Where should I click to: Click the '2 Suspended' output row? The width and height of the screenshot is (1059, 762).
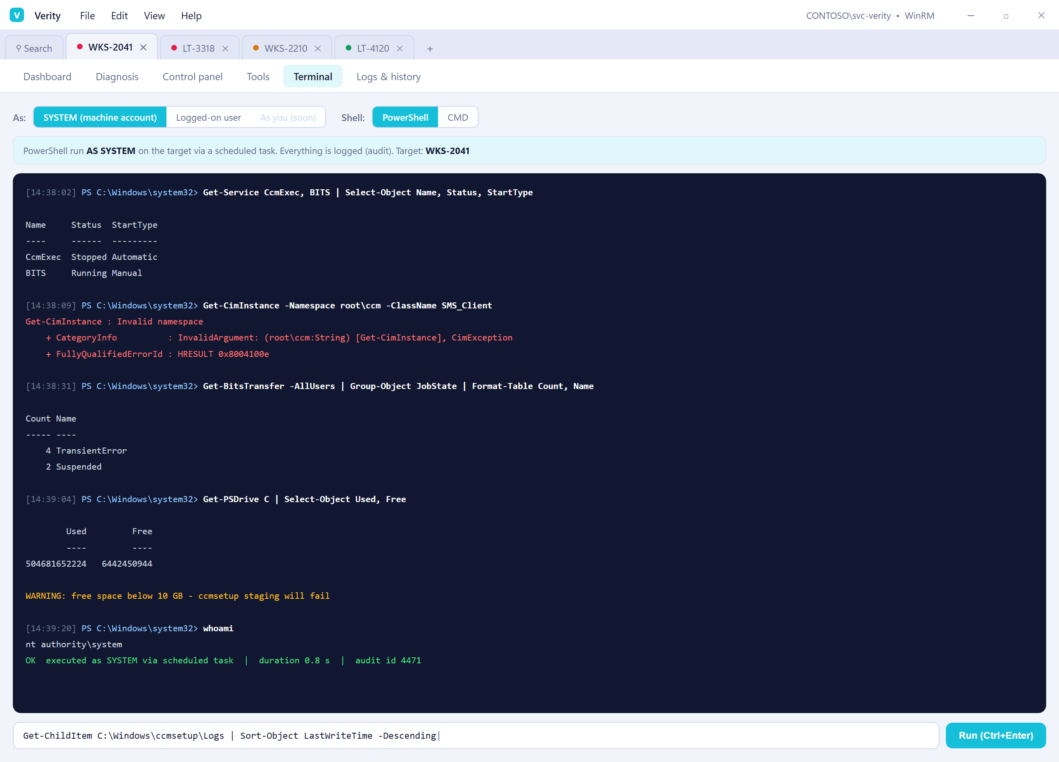73,466
